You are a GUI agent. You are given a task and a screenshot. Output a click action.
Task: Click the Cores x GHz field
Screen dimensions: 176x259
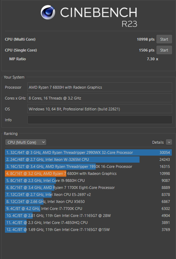click(x=100, y=98)
